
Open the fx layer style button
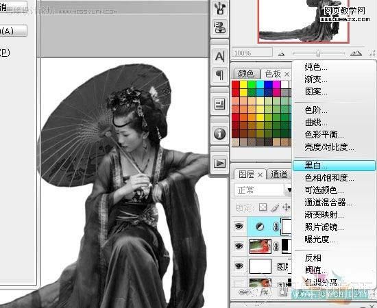tap(264, 292)
